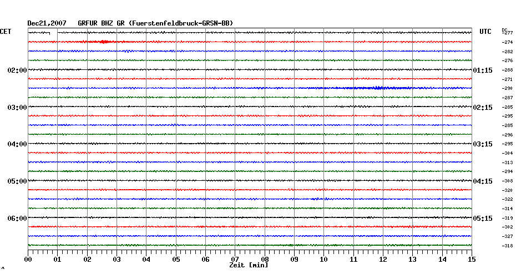Click the 01:15 UTC time label
The image size is (516, 274).
(483, 70)
